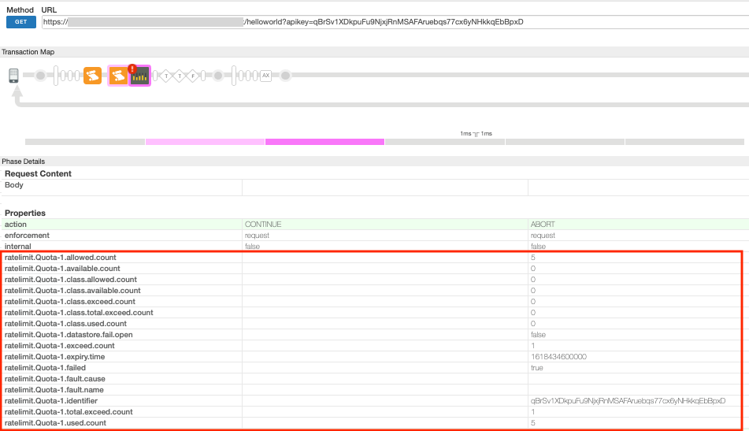Open the Quota policy bar-chart icon
The image size is (749, 431).
[x=140, y=76]
